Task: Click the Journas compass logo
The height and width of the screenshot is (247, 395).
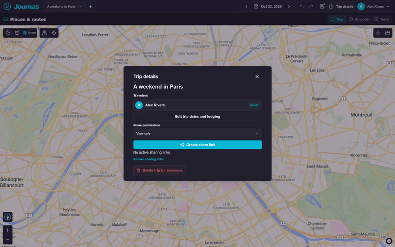Action: click(7, 6)
